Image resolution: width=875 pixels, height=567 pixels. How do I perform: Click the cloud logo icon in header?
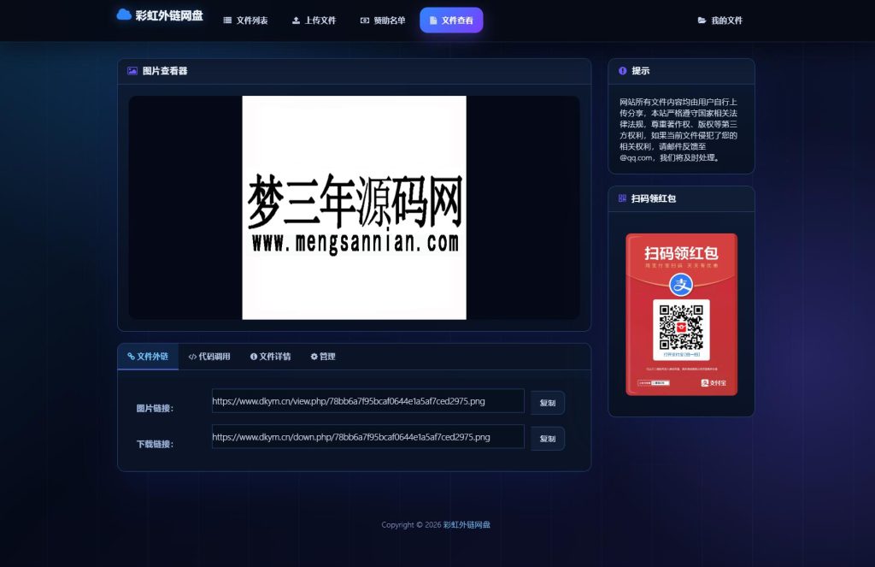click(124, 15)
